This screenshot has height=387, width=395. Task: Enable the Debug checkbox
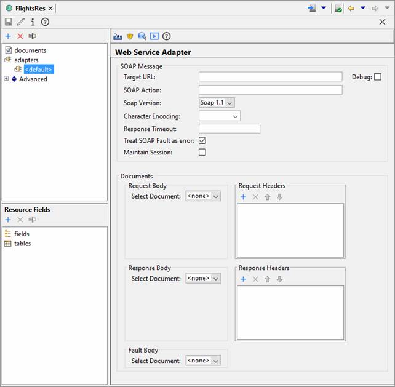[378, 77]
